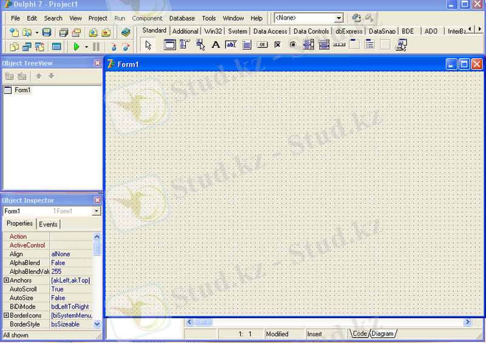Click the New Form toolbar icon
Screen dimensions: 486x343
click(56, 47)
